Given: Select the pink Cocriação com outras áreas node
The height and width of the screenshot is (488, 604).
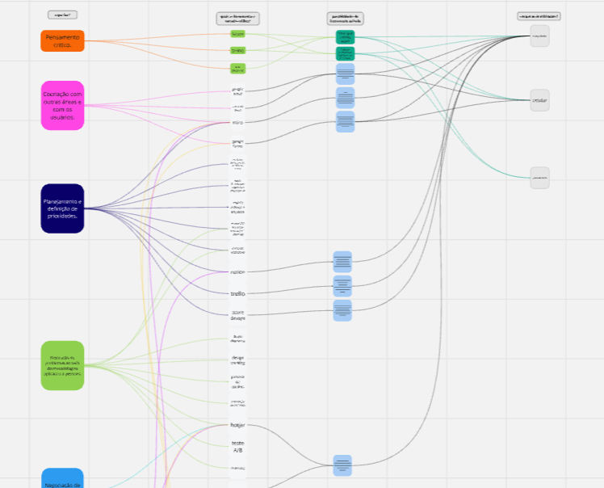Looking at the screenshot, I should pyautogui.click(x=62, y=105).
